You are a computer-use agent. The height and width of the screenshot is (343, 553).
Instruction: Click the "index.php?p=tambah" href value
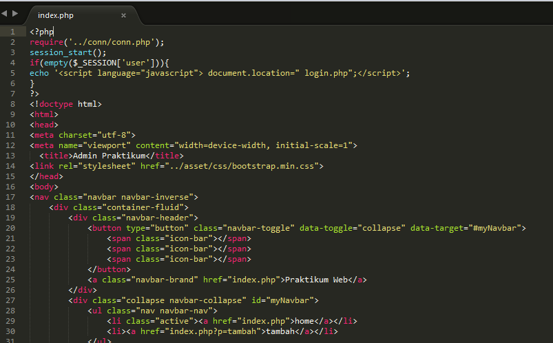215,331
